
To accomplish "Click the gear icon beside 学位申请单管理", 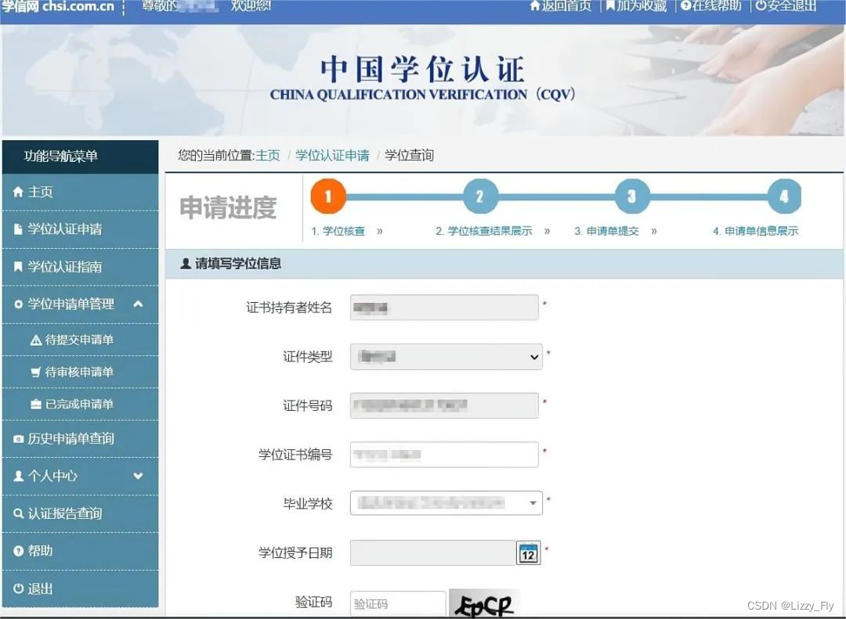I will (x=18, y=304).
